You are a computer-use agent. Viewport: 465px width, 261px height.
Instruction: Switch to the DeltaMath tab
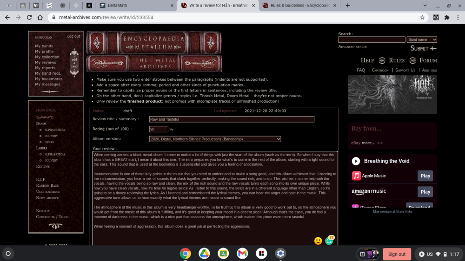[x=137, y=5]
